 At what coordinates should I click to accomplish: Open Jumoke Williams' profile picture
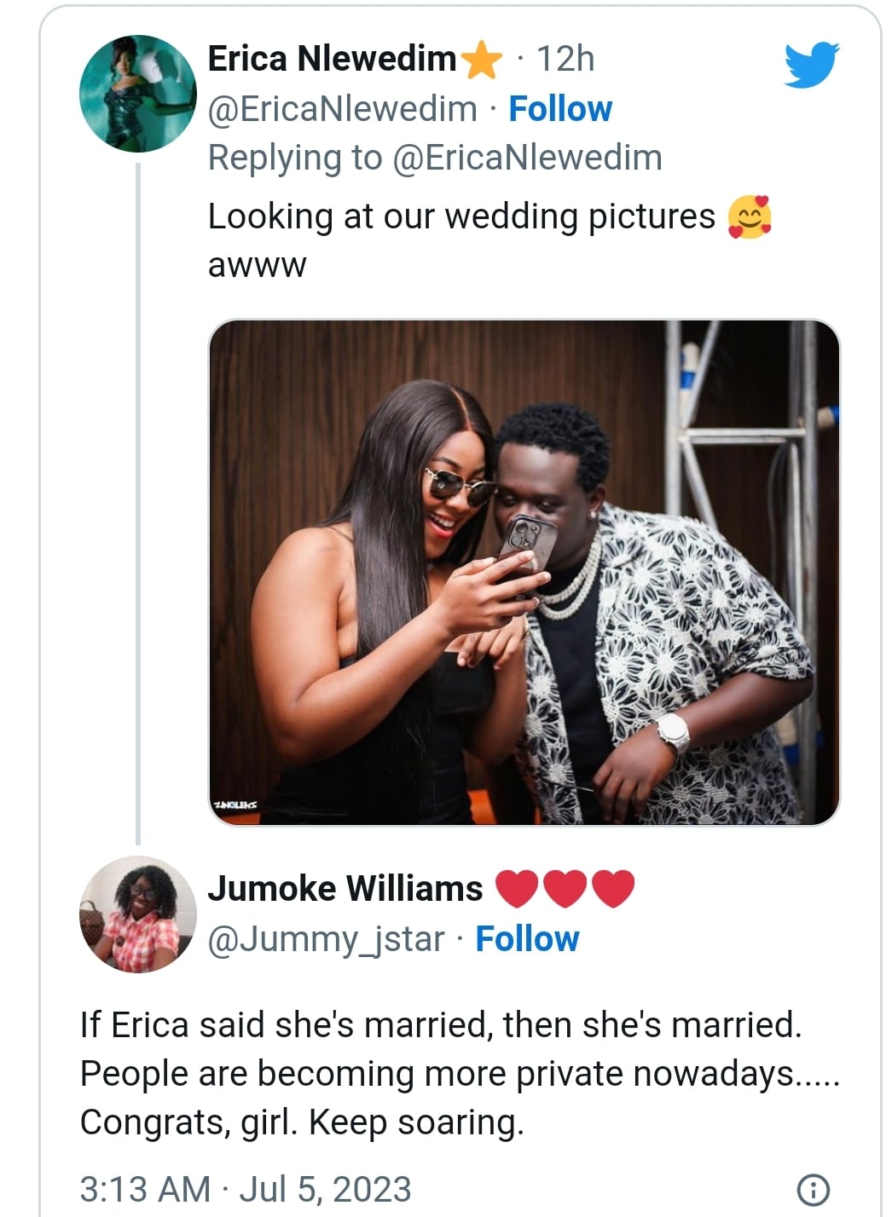click(138, 914)
